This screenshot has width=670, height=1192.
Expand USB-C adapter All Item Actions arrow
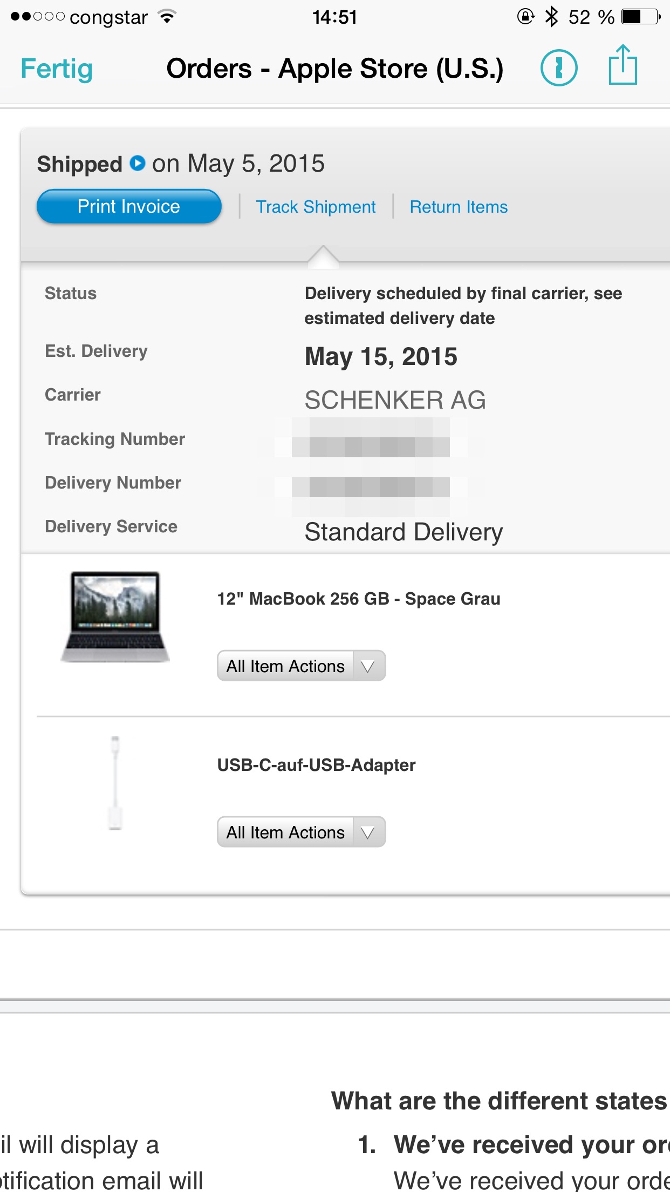tap(368, 832)
